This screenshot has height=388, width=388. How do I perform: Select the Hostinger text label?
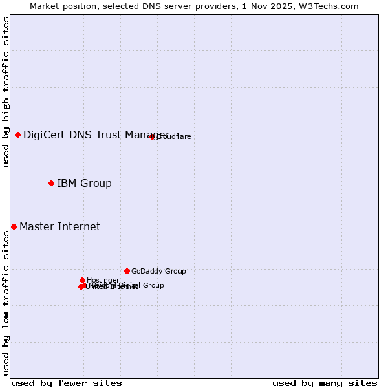click(103, 280)
